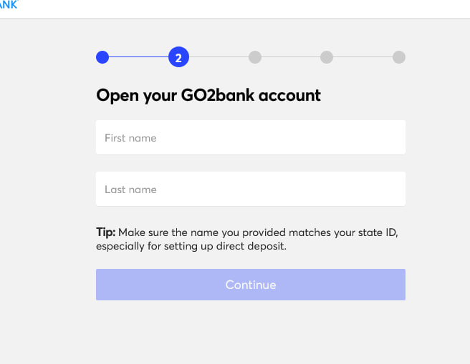Click the progress line between steps 1 and 2
This screenshot has width=470, height=364.
point(139,57)
